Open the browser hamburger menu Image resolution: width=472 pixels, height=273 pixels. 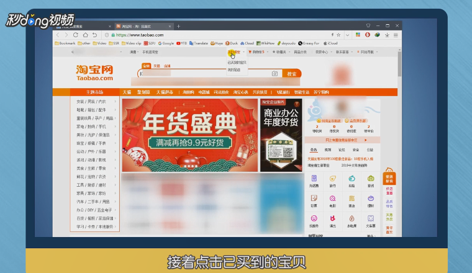[x=396, y=35]
